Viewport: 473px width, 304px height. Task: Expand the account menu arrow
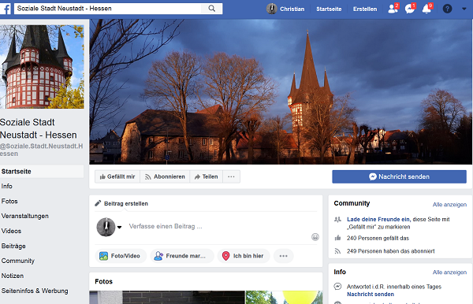coord(464,9)
